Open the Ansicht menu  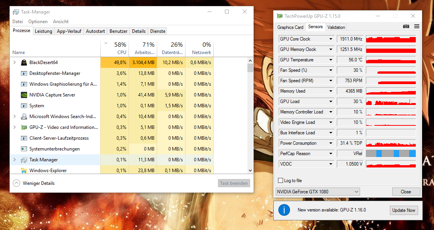61,22
